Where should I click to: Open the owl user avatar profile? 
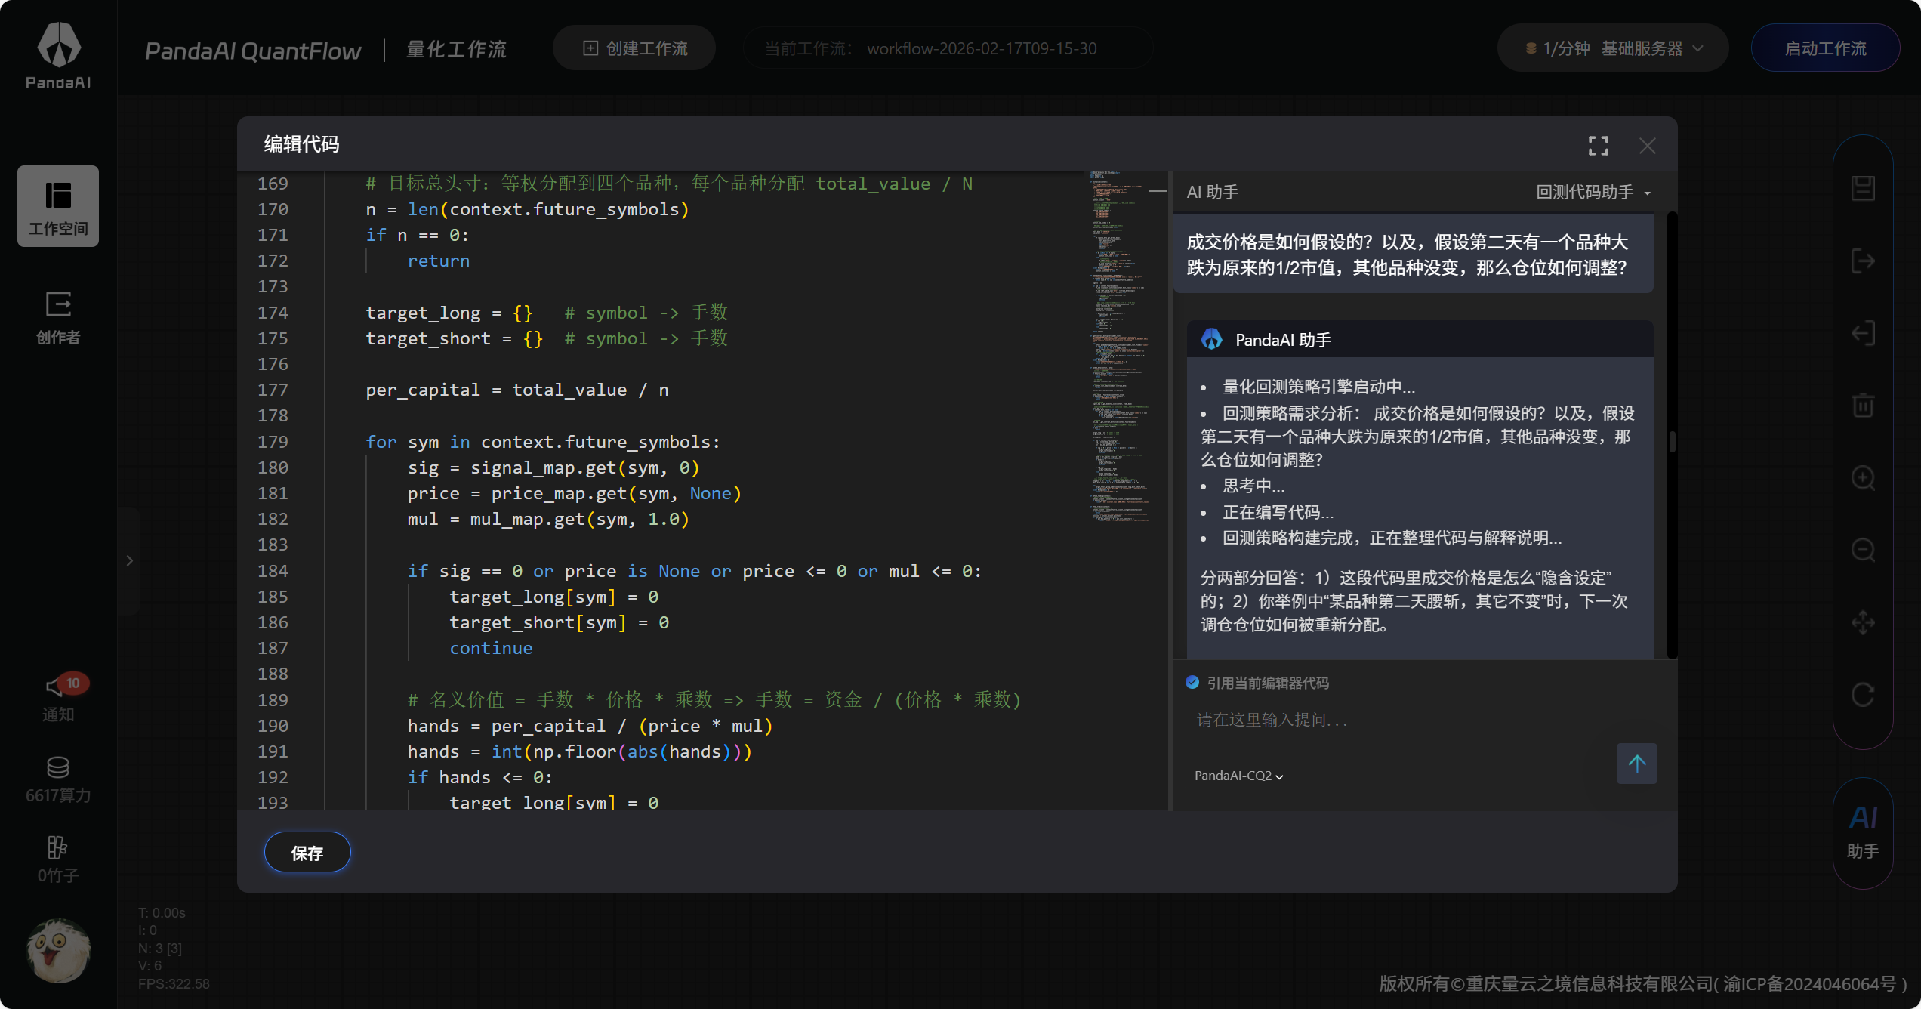click(x=59, y=950)
